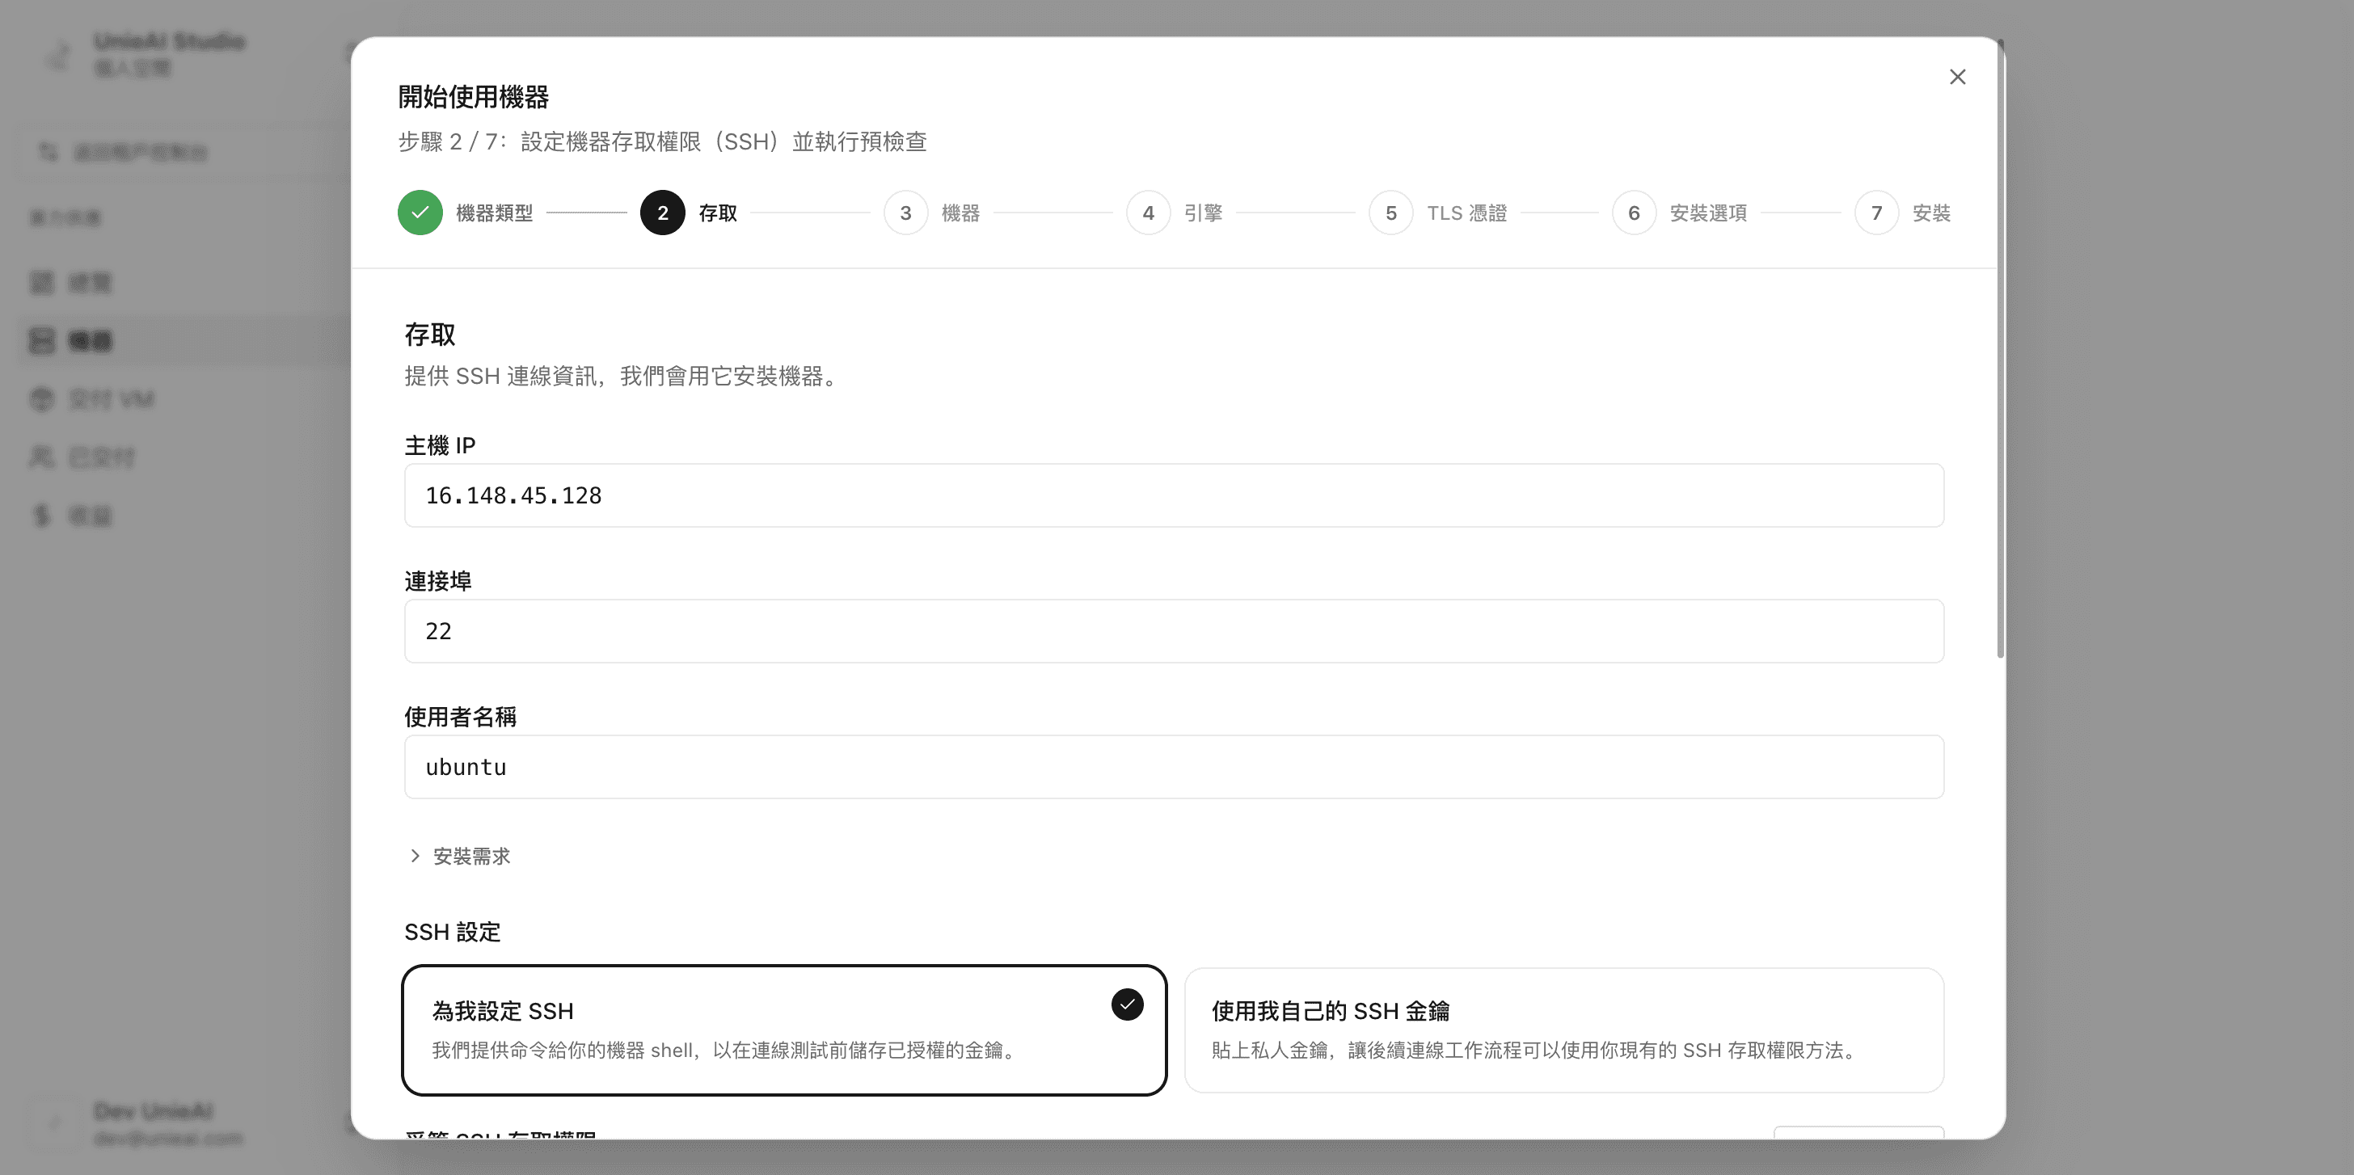Click the 使用者名稱 input field
This screenshot has width=2354, height=1175.
[x=1173, y=768]
